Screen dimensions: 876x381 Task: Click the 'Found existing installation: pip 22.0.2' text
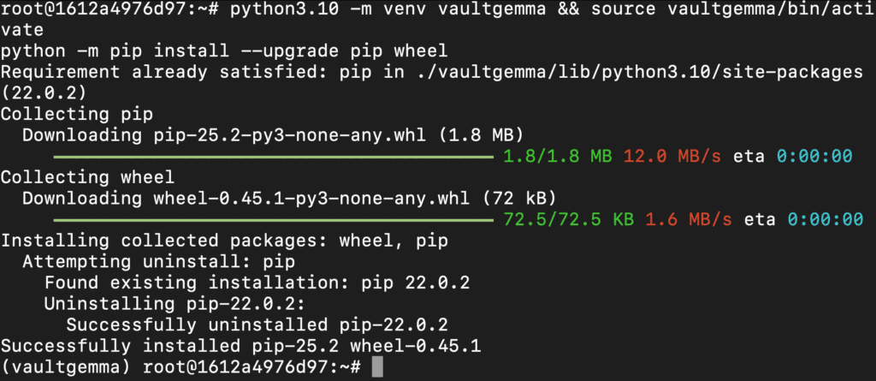(257, 283)
